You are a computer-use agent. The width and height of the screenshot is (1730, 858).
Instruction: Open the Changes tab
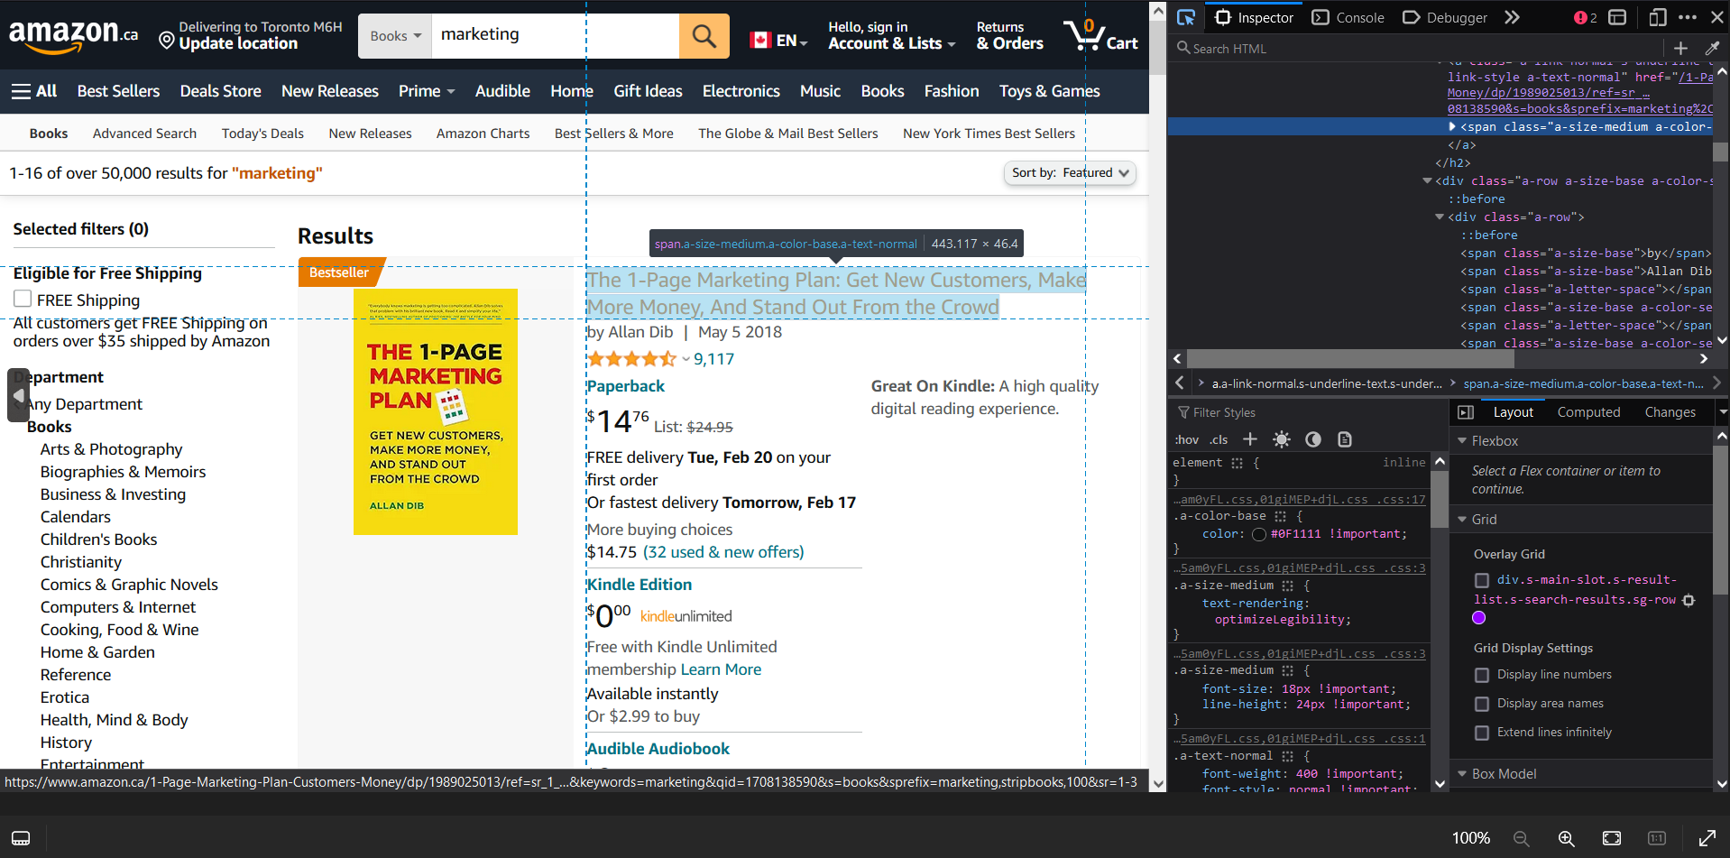pyautogui.click(x=1670, y=412)
